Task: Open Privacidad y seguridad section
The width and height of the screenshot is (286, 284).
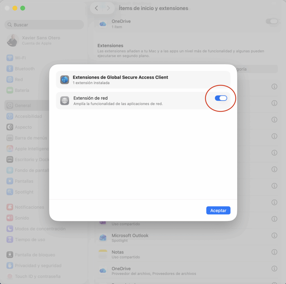Action: pos(38,266)
